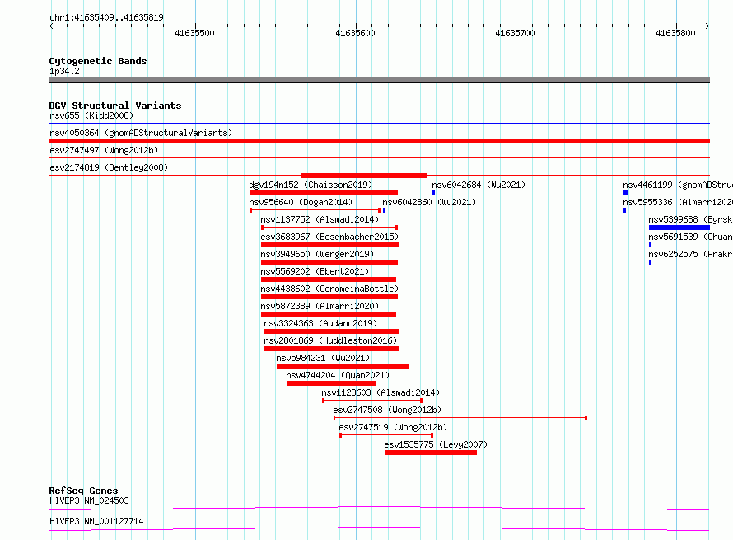Click the thick esv2174819 (Bentley2008) segment
This screenshot has height=540, width=733.
click(x=364, y=176)
